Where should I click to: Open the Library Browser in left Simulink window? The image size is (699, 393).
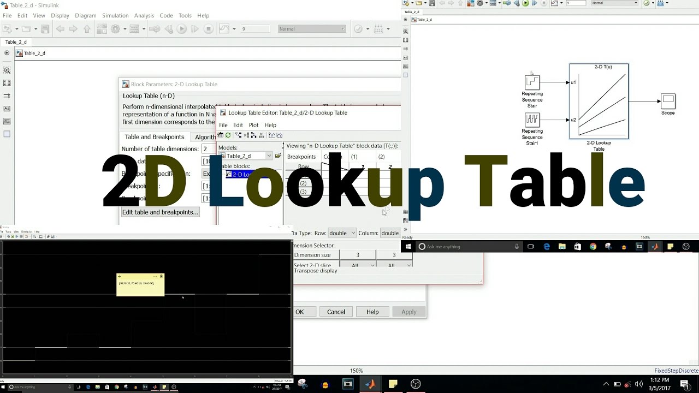click(x=101, y=29)
